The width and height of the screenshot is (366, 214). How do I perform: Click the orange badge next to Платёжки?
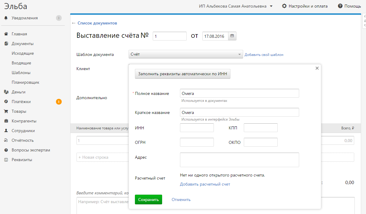point(59,102)
